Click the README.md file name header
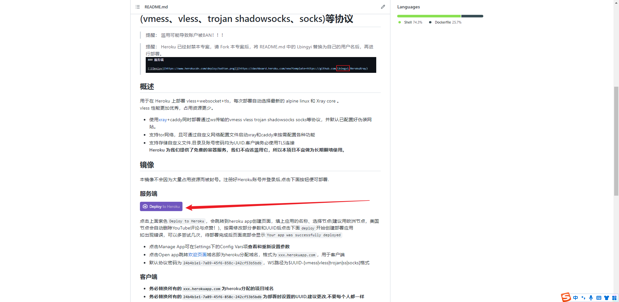Screen dimensions: 619x302 coord(156,7)
